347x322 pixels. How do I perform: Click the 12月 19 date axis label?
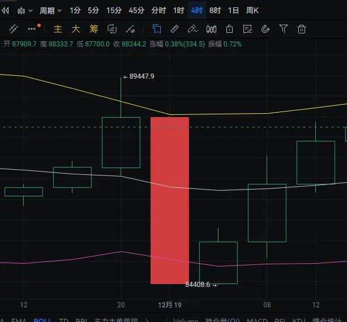pyautogui.click(x=170, y=305)
